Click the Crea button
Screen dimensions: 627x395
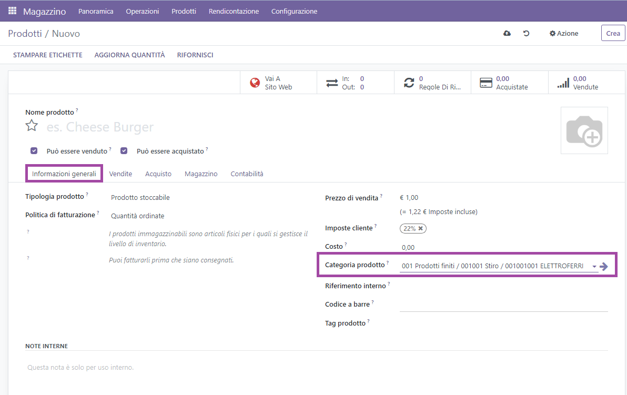coord(613,33)
